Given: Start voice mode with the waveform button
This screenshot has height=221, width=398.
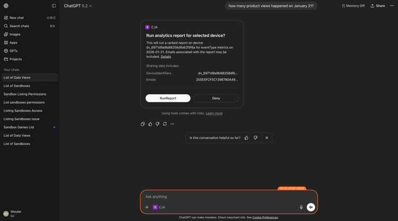Looking at the screenshot, I should 310,207.
